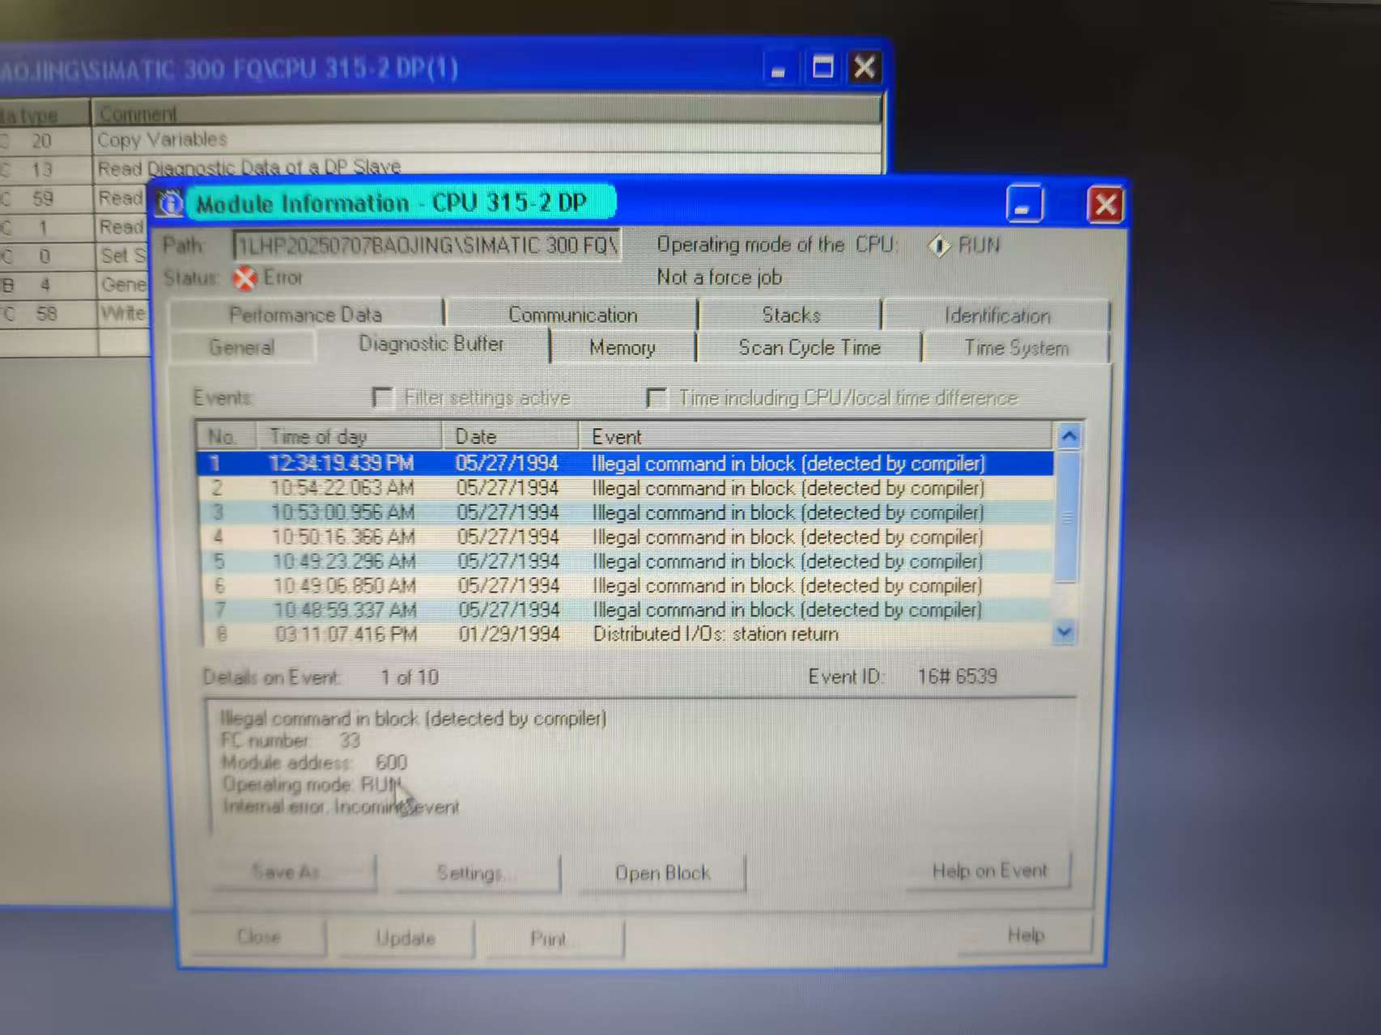Screen dimensions: 1381x1035
Task: Switch to the Identification tab
Action: [997, 316]
